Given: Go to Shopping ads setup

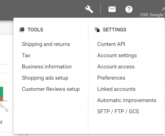Looking at the screenshot, I should tap(45, 78).
